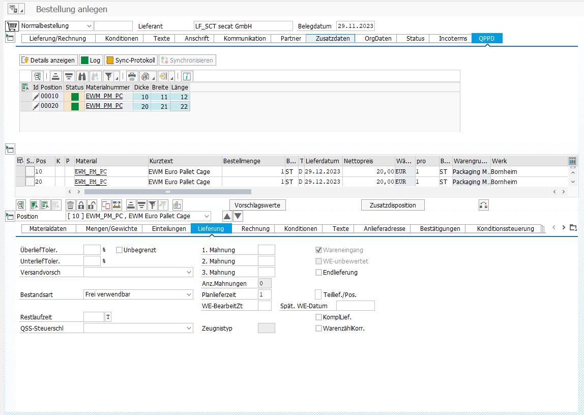Screen dimensions: 584x415
Task: Open the Normalbestellung order type dropdown
Action: point(90,26)
